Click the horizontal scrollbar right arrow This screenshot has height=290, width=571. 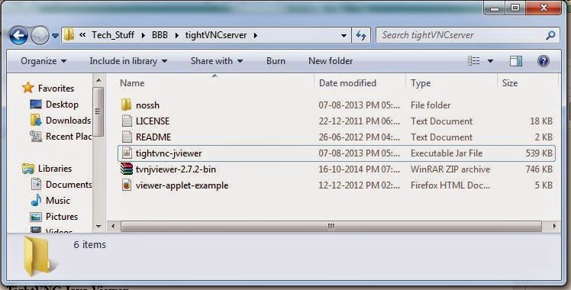pos(554,227)
